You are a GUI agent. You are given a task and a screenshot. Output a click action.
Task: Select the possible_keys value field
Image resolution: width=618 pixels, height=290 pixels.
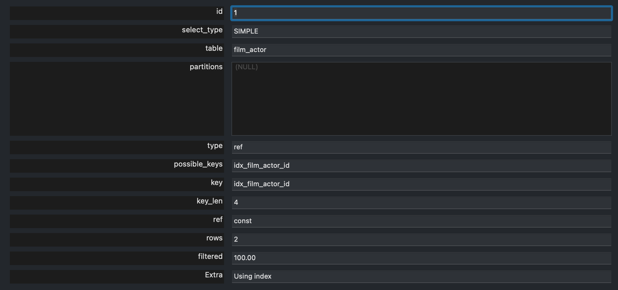click(x=421, y=166)
